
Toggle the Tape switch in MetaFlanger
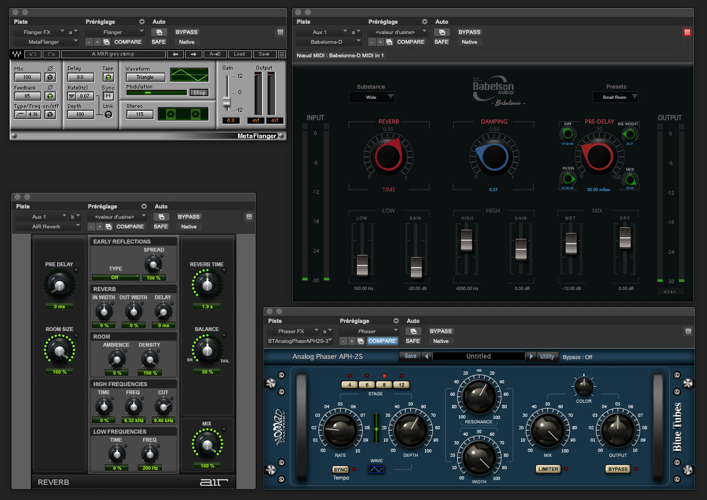pos(108,77)
